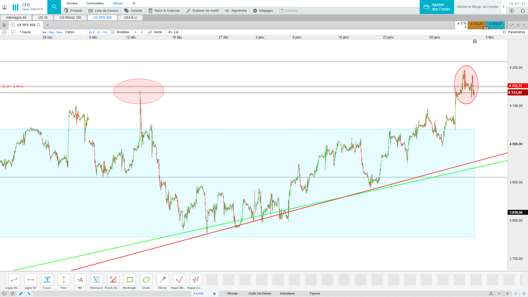Click Ajouter des Fonds button

click(437, 7)
